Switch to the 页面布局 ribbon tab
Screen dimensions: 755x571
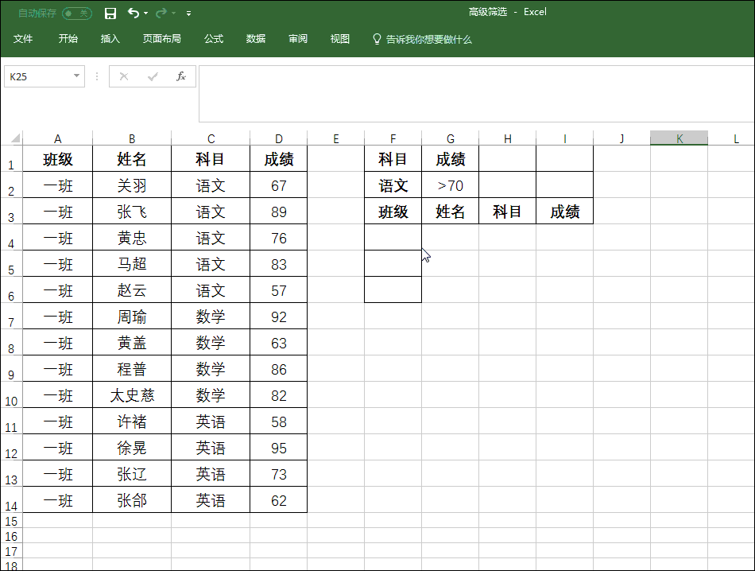click(x=162, y=39)
